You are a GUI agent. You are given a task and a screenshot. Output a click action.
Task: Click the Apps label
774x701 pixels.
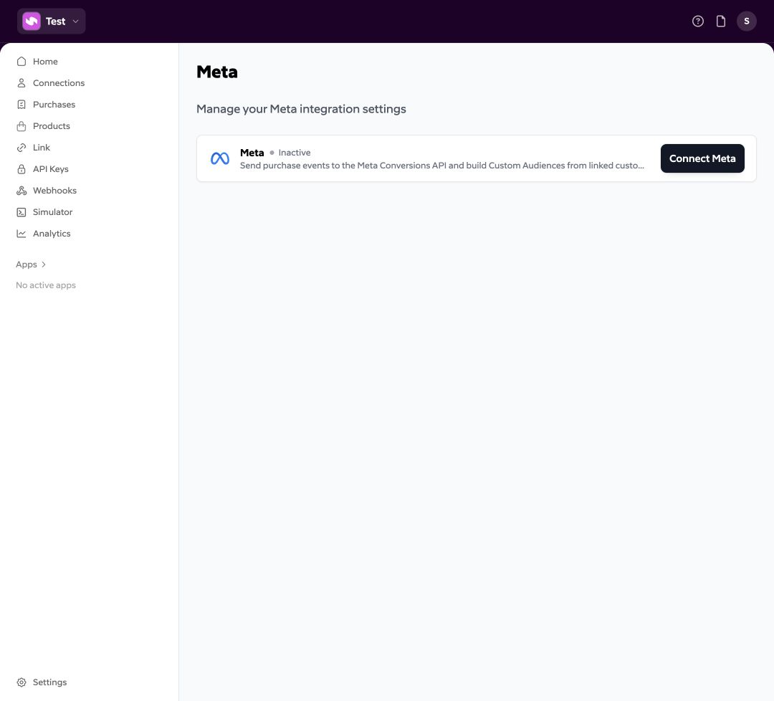point(27,264)
